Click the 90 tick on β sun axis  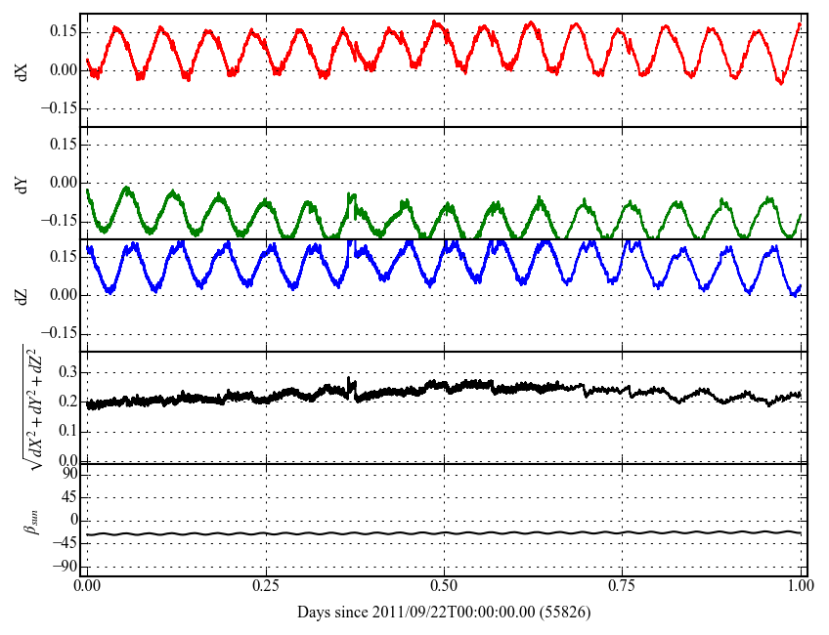(x=69, y=474)
